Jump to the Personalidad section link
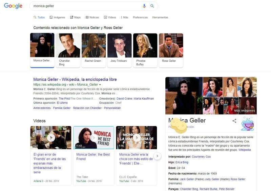271x191 pixels. point(112,108)
